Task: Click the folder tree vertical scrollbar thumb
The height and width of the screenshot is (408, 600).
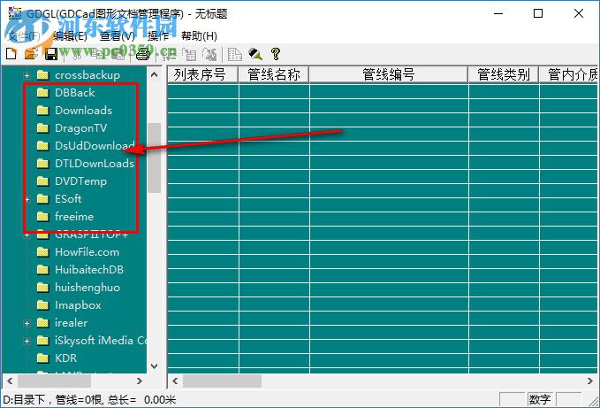Action: [155, 158]
